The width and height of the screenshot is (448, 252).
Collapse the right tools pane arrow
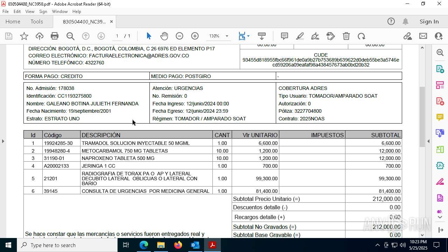pyautogui.click(x=440, y=230)
